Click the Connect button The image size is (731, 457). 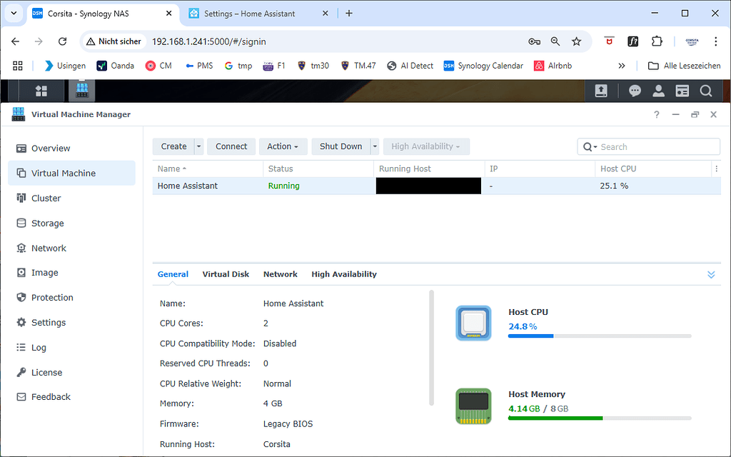tap(231, 146)
